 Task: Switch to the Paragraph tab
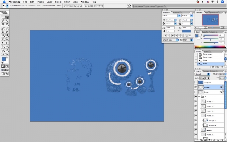click(176, 12)
